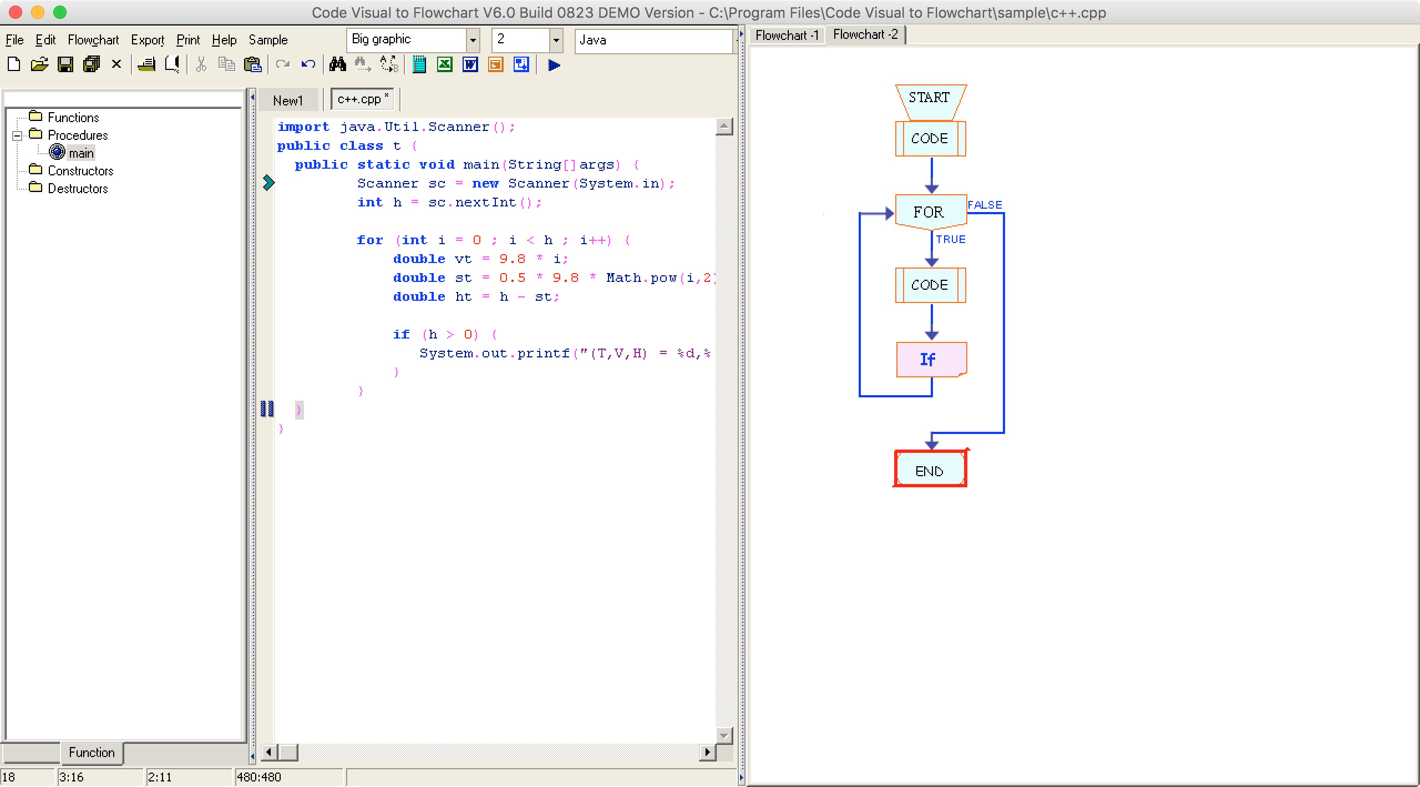Select the Functions folder in the tree

pyautogui.click(x=73, y=118)
